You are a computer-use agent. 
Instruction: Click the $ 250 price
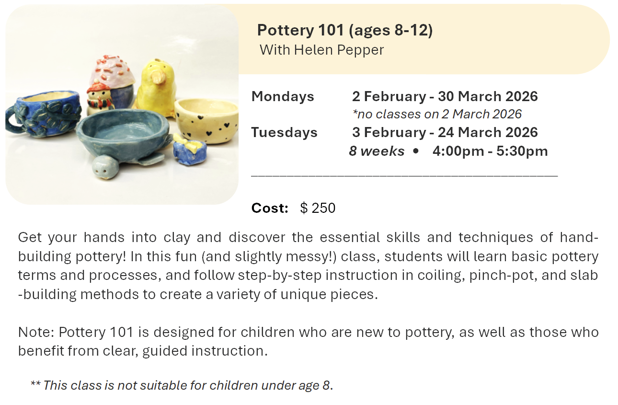coord(318,208)
